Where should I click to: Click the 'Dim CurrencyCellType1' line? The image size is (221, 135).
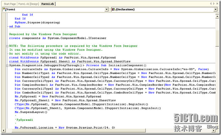click(115, 81)
